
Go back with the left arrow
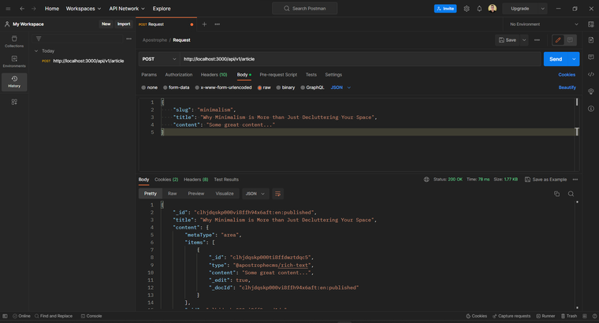(x=22, y=9)
